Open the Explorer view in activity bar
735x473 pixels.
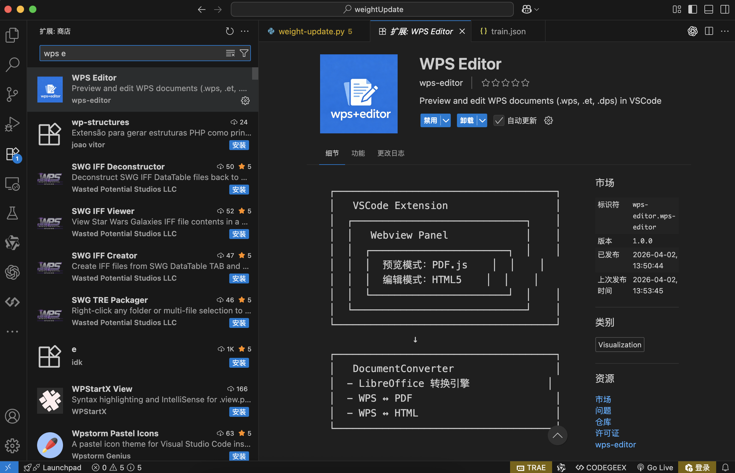pos(12,35)
